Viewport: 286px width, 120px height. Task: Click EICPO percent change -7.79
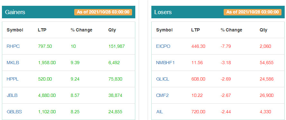(x=226, y=46)
